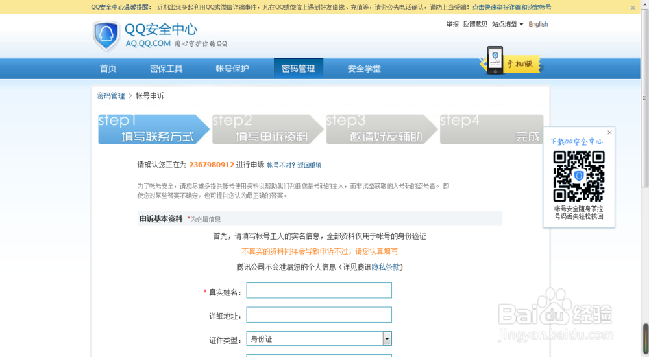Click the step2 填写申诉资料 indicator
Screen dimensions: 649x357
268,130
